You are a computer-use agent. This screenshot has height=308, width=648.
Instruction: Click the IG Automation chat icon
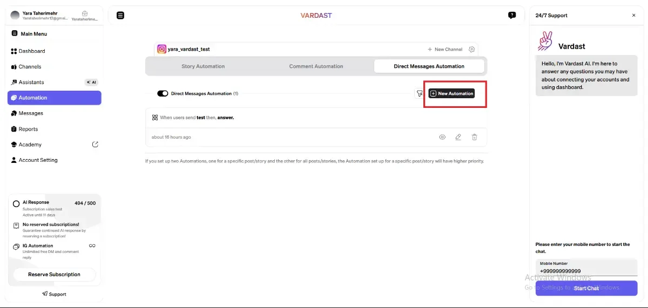click(x=16, y=247)
